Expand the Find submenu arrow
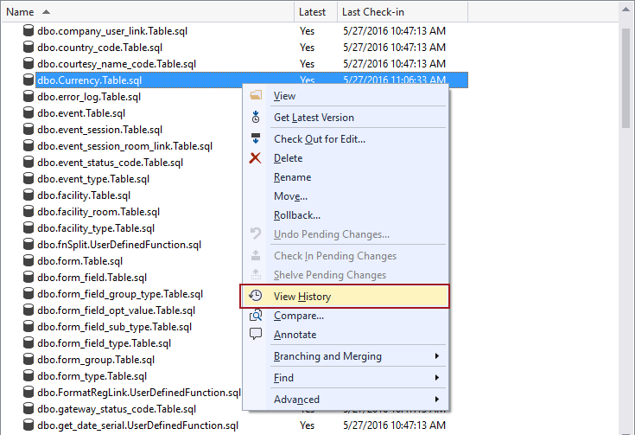This screenshot has width=635, height=435. pos(436,378)
